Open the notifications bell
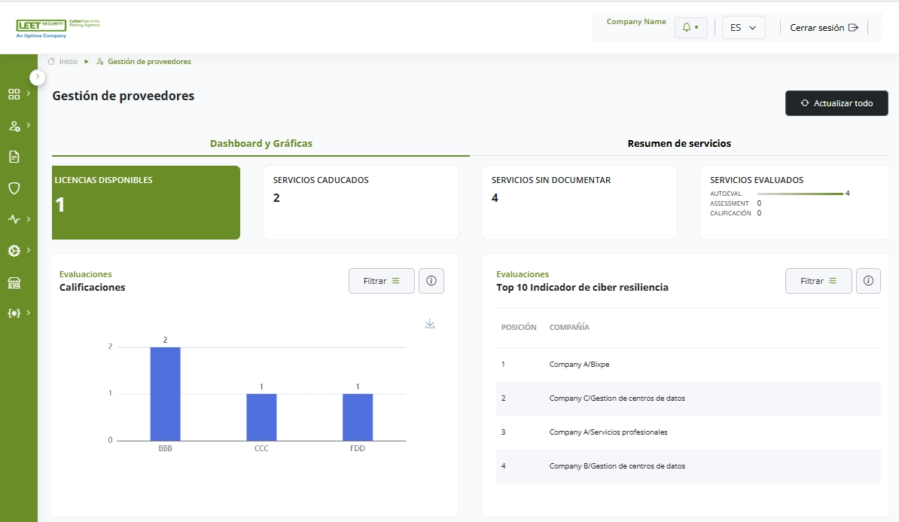 pyautogui.click(x=691, y=28)
